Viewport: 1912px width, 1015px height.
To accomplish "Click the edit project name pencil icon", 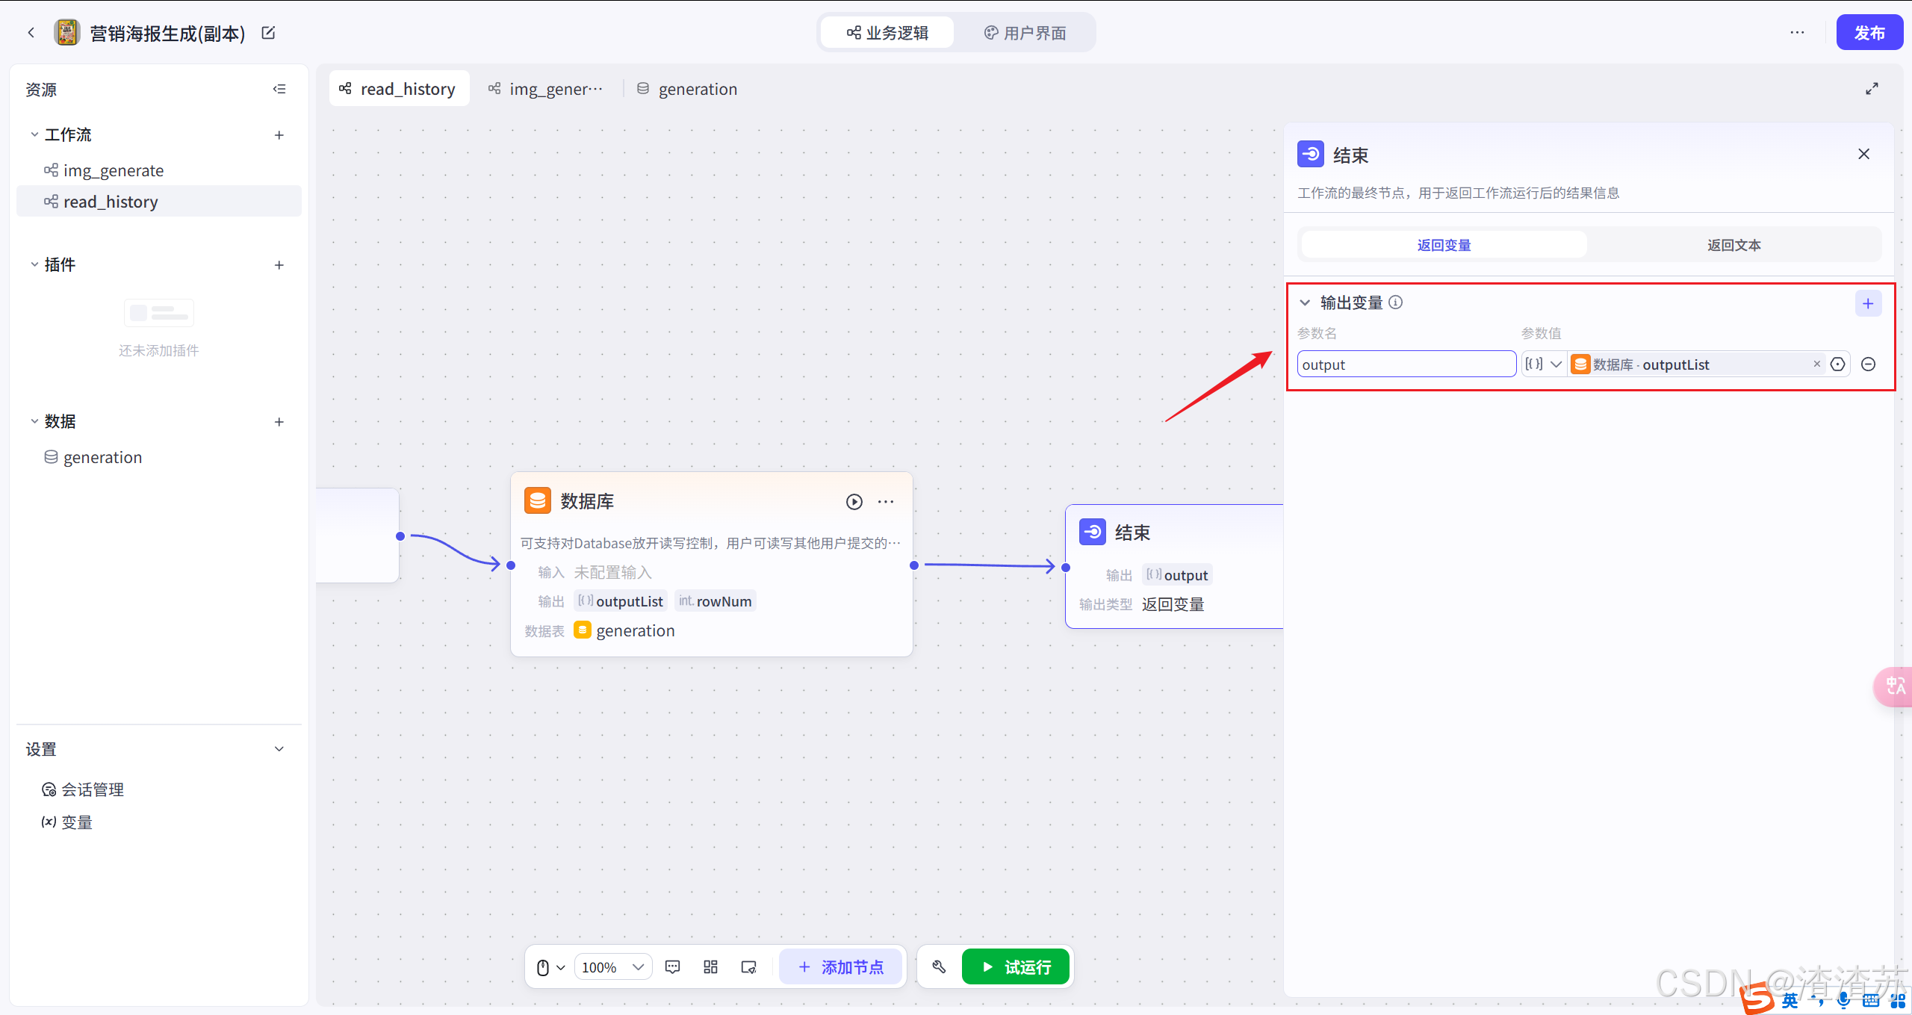I will pos(268,33).
